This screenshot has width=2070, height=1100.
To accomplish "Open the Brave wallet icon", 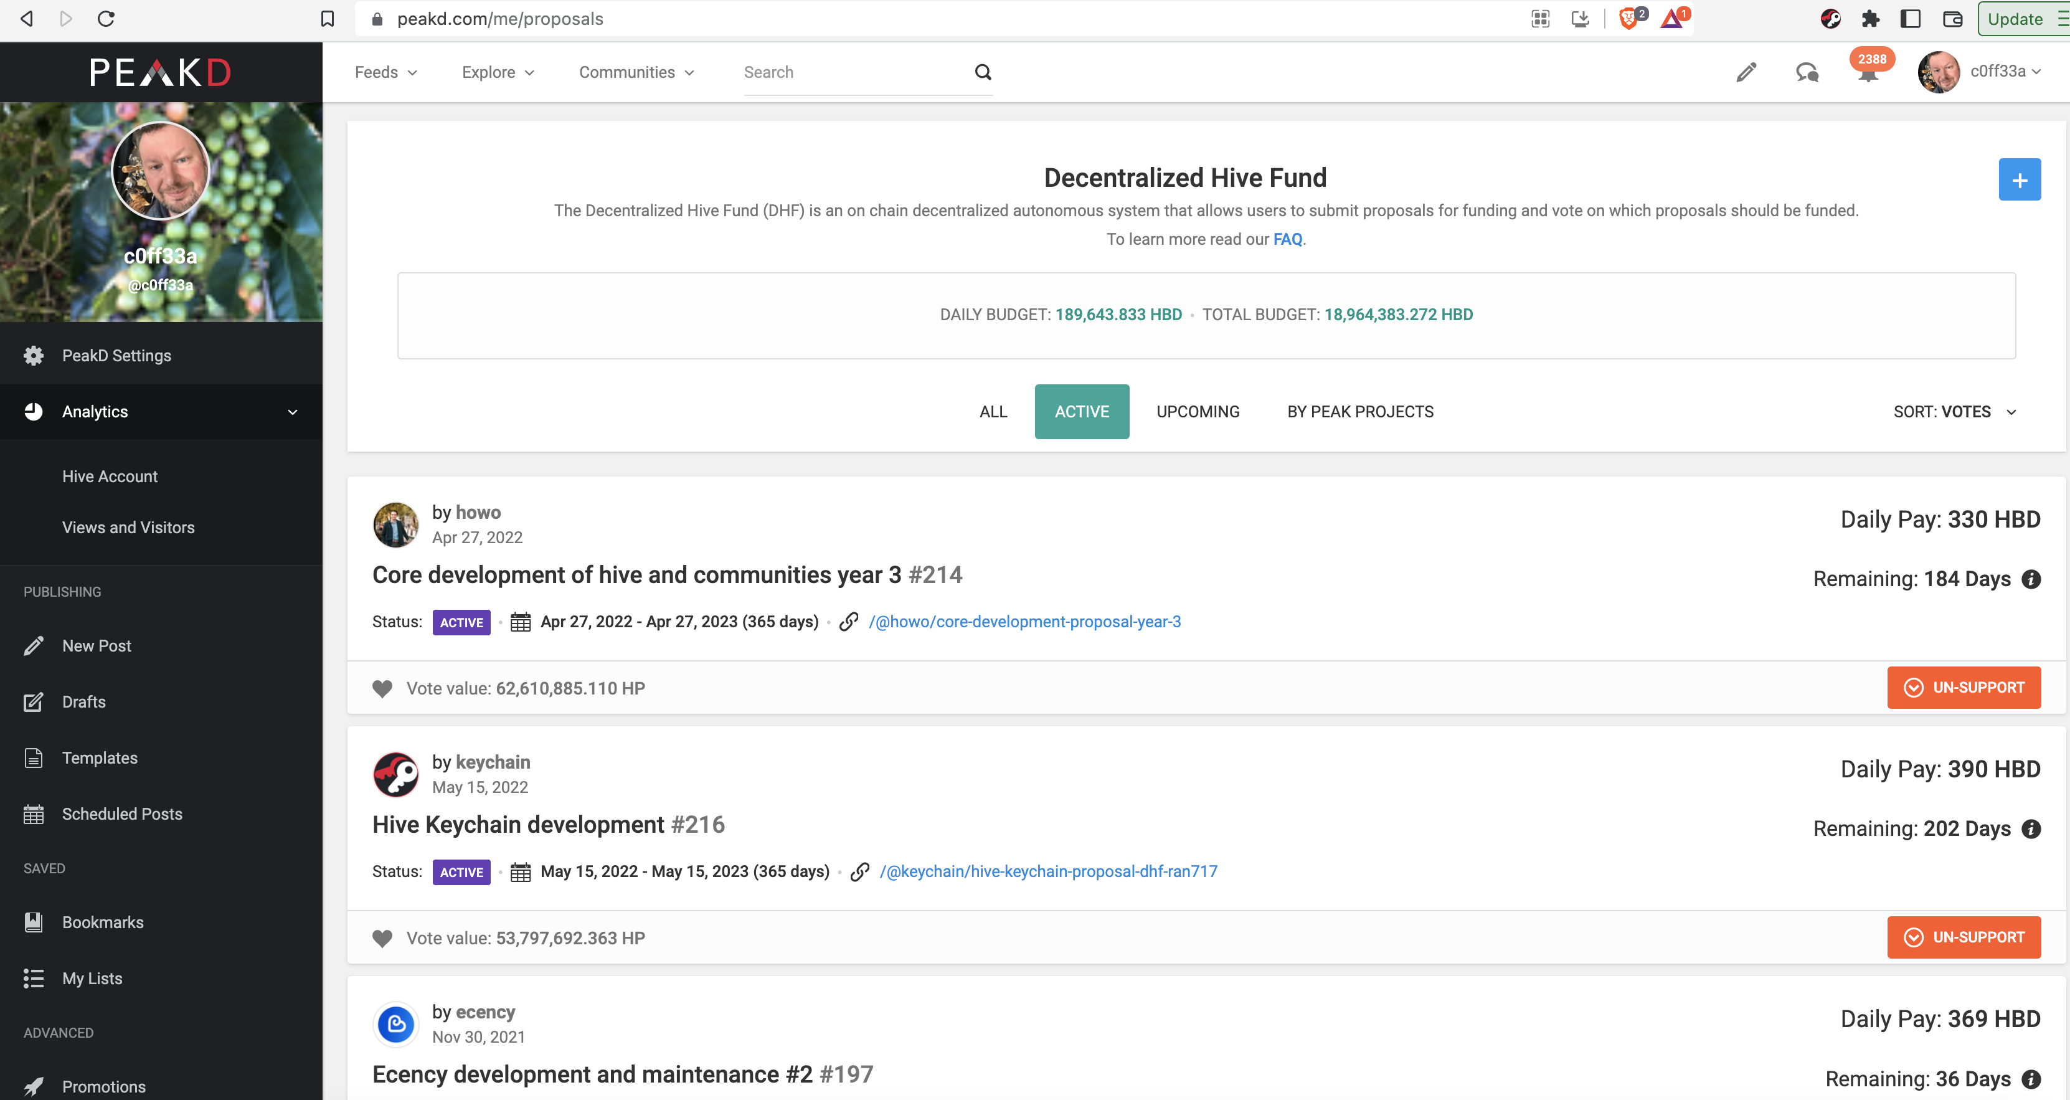I will point(1952,19).
